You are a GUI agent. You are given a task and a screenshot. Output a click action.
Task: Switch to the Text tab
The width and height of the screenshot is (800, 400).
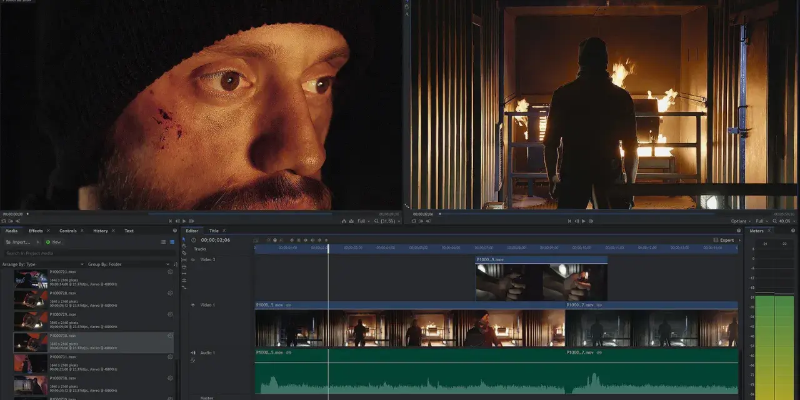click(129, 231)
